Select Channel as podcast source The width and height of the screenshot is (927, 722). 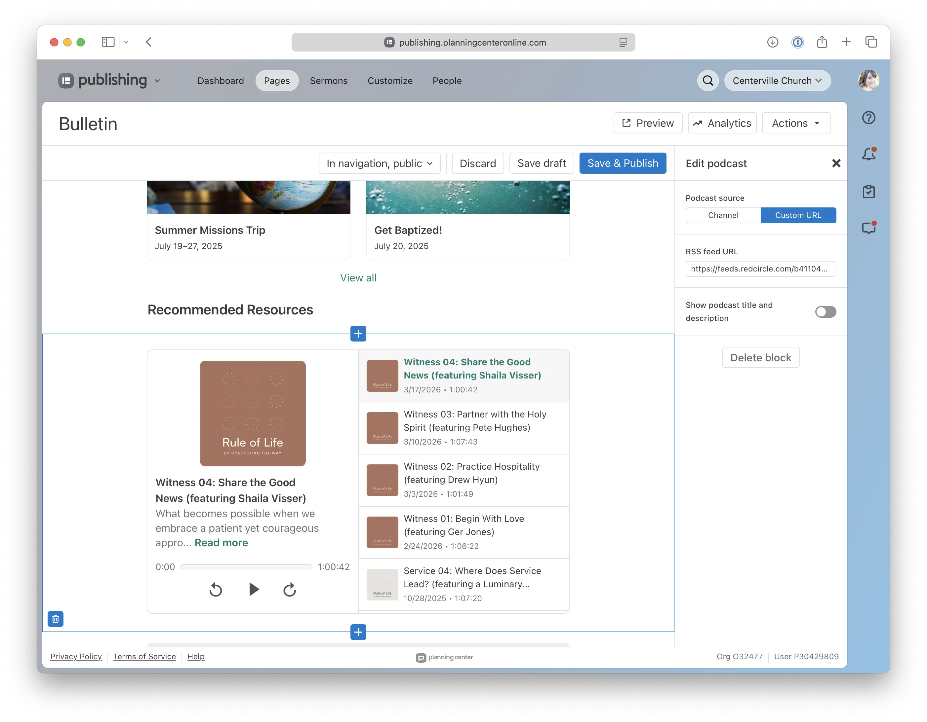click(x=723, y=215)
